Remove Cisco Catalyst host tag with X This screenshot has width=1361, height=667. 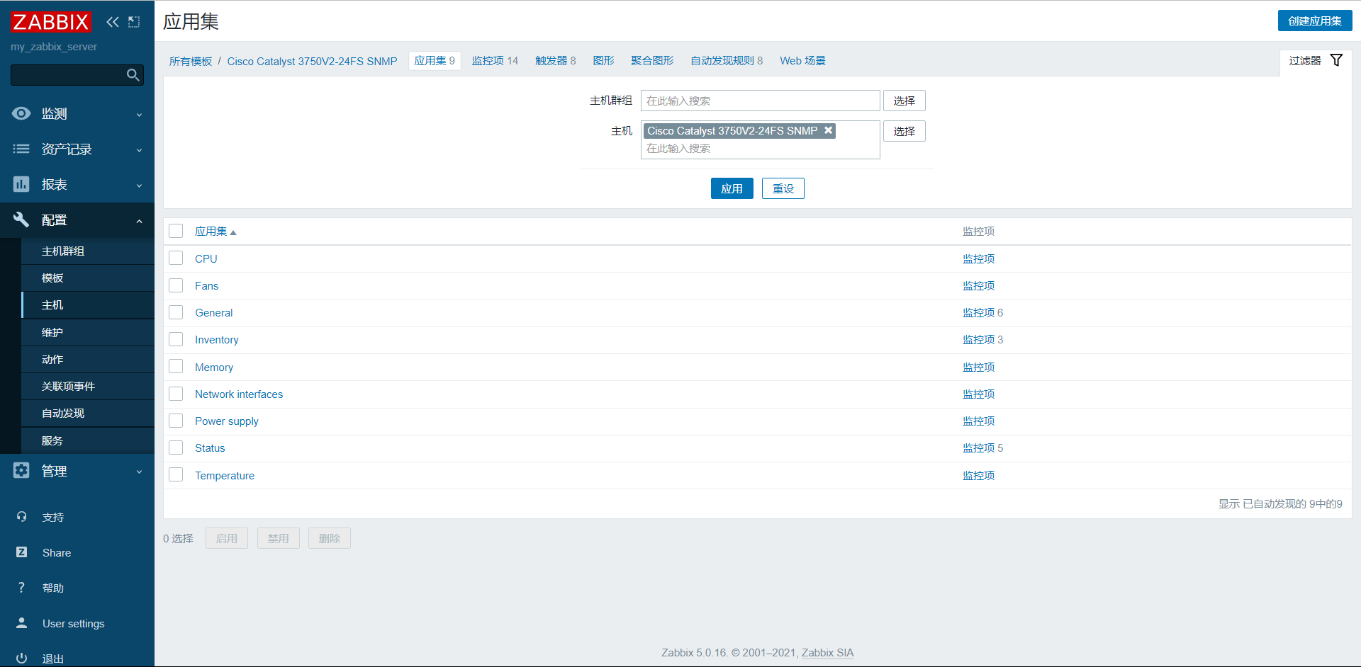(828, 130)
